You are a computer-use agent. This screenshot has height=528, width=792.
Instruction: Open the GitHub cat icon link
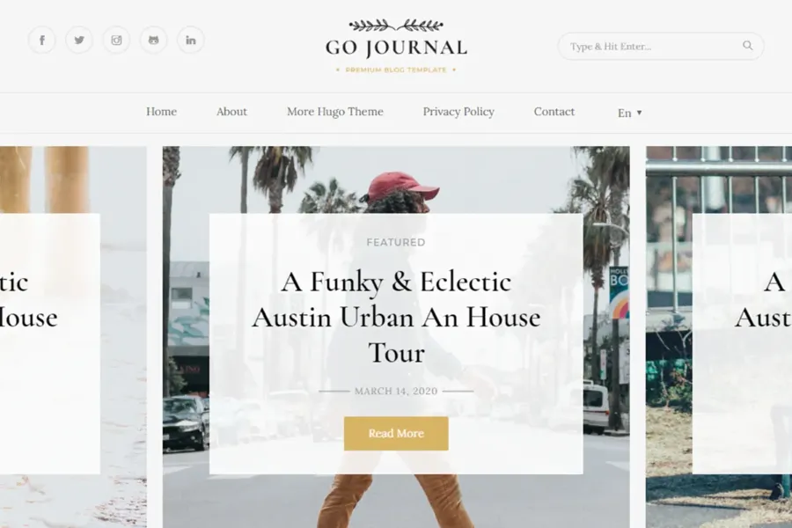(153, 40)
